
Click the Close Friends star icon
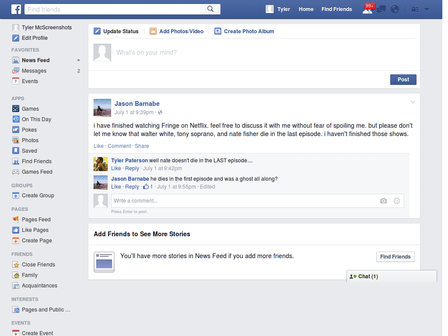click(16, 265)
